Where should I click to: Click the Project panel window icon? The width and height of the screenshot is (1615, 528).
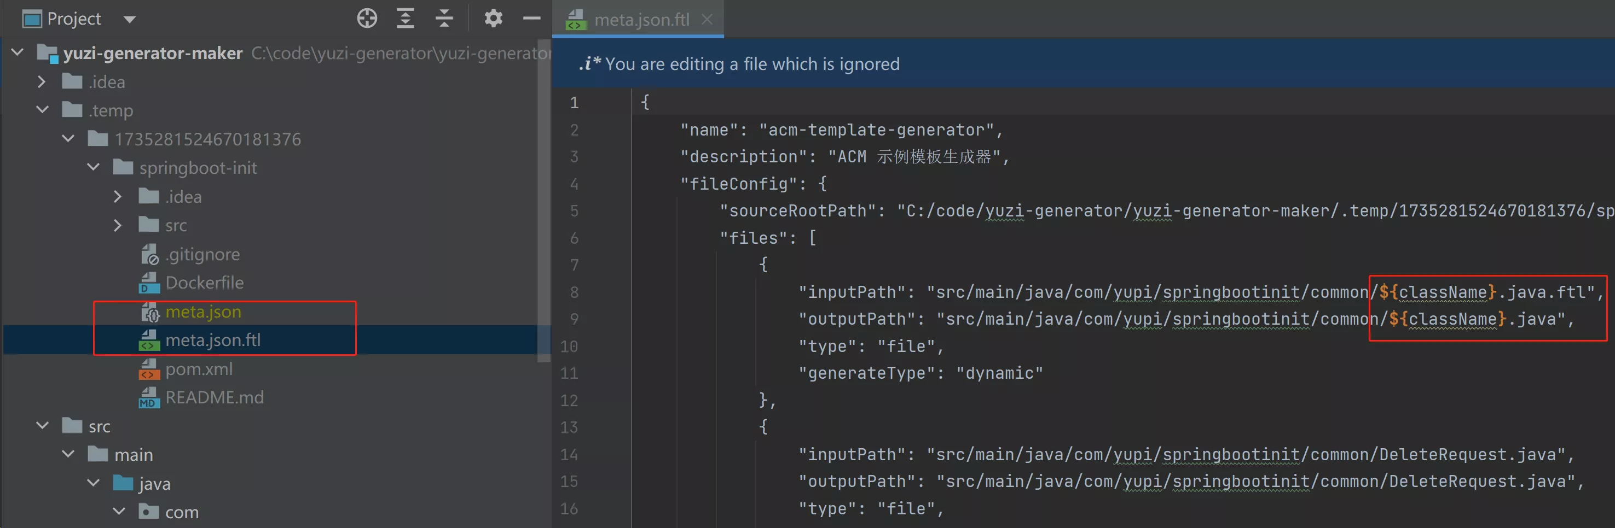[31, 20]
